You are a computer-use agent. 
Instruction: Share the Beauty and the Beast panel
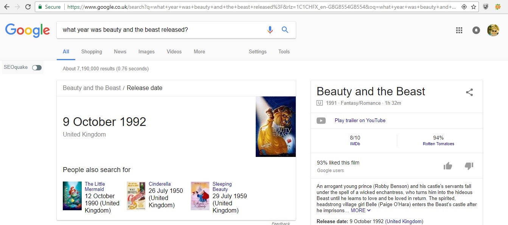[469, 92]
